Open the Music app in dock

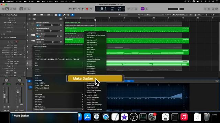pos(184,117)
